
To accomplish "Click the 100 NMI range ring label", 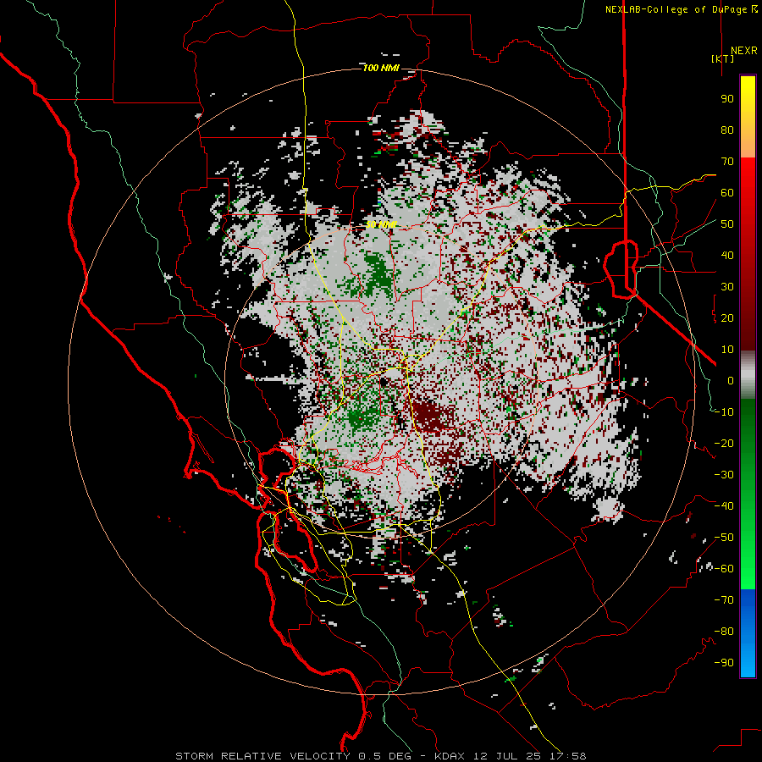I will coord(381,68).
